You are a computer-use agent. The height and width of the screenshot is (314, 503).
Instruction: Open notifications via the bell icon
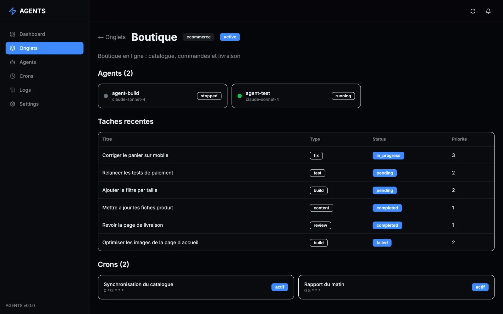pos(488,11)
